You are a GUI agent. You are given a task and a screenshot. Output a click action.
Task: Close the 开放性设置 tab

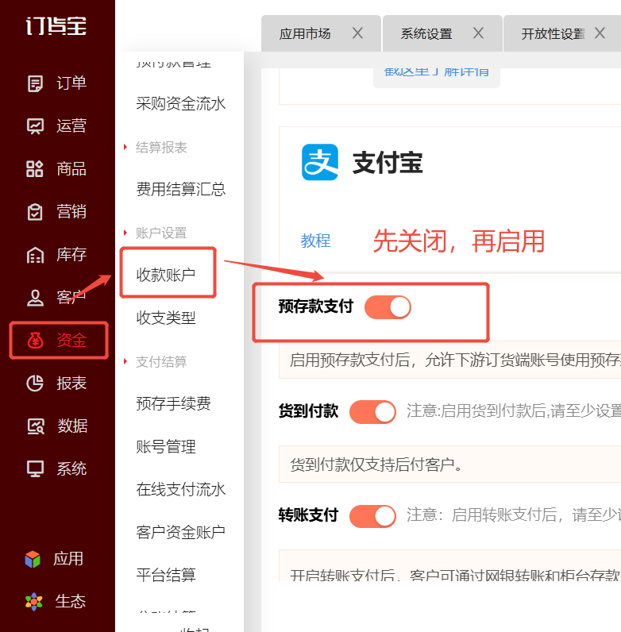(x=600, y=33)
